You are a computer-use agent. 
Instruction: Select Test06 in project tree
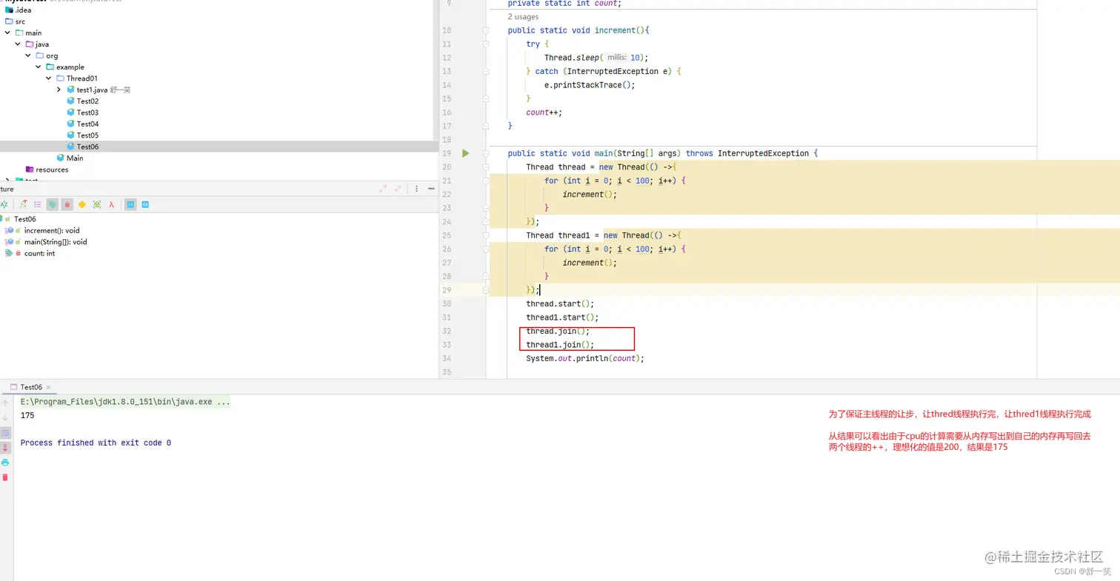pyautogui.click(x=87, y=147)
